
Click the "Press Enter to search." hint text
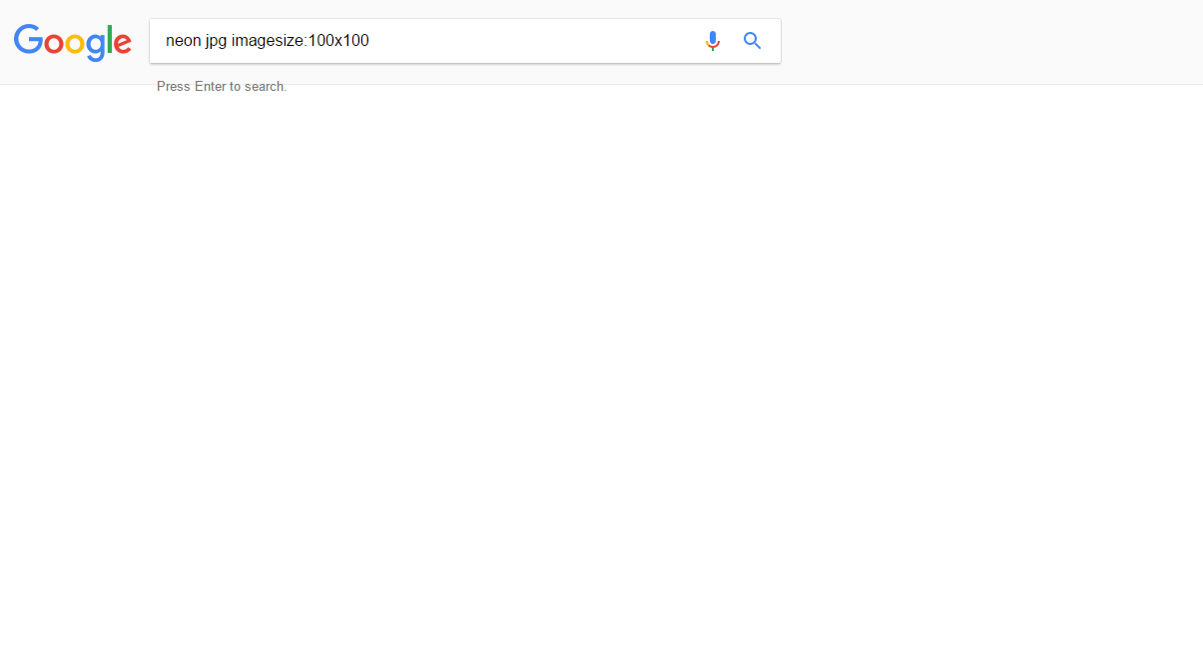click(222, 87)
